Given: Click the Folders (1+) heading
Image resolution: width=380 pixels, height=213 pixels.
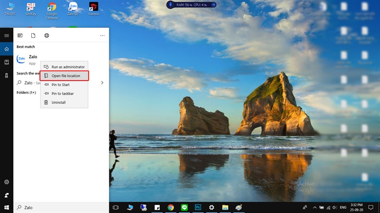Looking at the screenshot, I should coord(26,93).
